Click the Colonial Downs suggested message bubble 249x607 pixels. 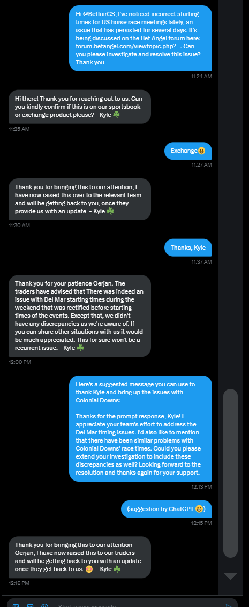click(x=140, y=428)
